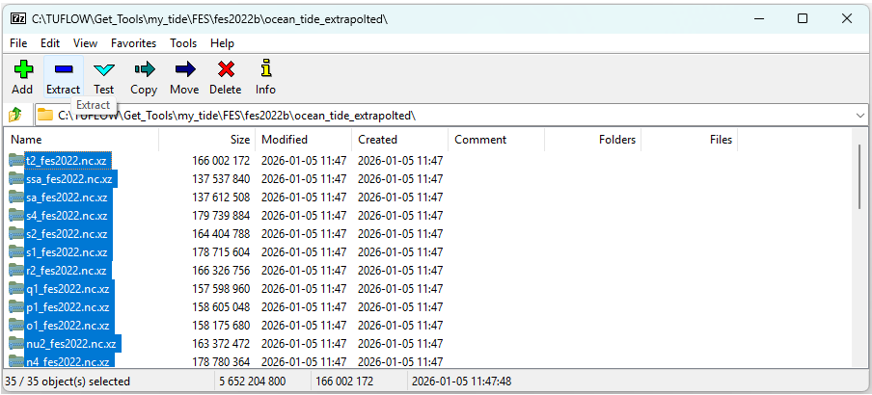Sort files by Name column header

(27, 140)
